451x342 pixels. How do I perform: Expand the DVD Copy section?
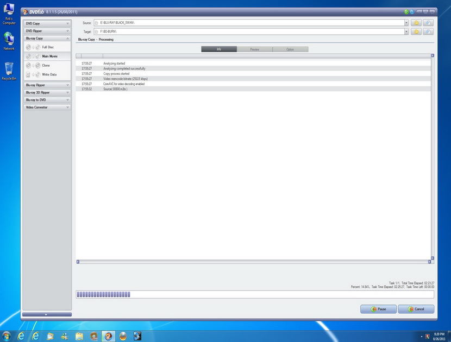point(47,23)
